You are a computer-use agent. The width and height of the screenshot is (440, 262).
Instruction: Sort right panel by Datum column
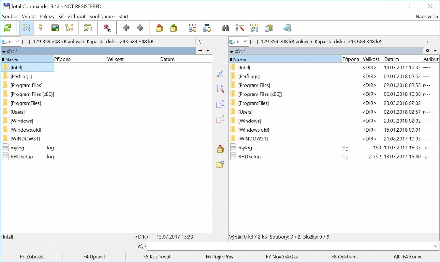(x=403, y=59)
